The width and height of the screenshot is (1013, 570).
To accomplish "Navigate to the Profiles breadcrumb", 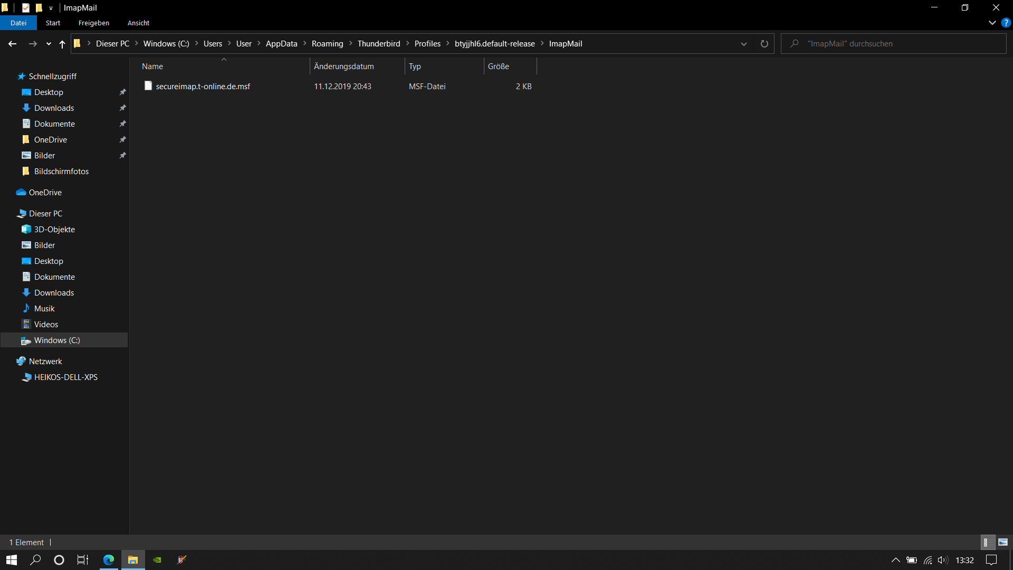I will point(427,44).
